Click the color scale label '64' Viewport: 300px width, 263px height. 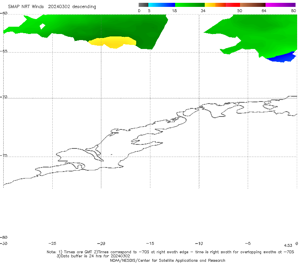tap(264, 11)
